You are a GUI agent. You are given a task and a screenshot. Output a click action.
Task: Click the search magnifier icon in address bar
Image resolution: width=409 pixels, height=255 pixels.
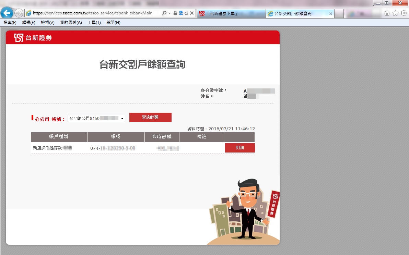[164, 13]
